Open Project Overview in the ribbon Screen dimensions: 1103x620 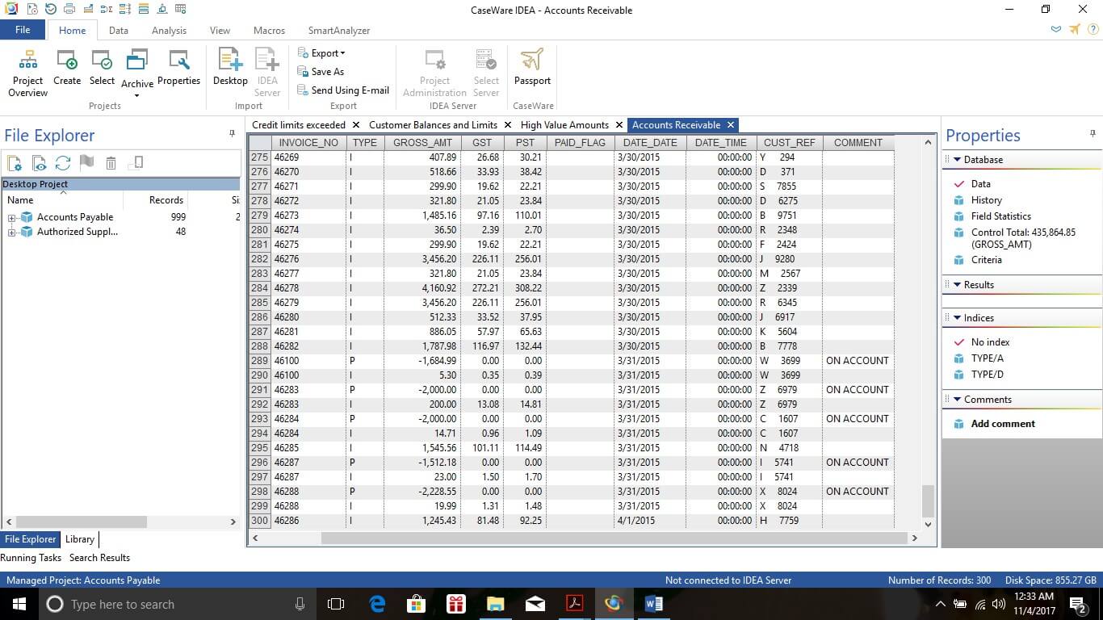tap(27, 73)
